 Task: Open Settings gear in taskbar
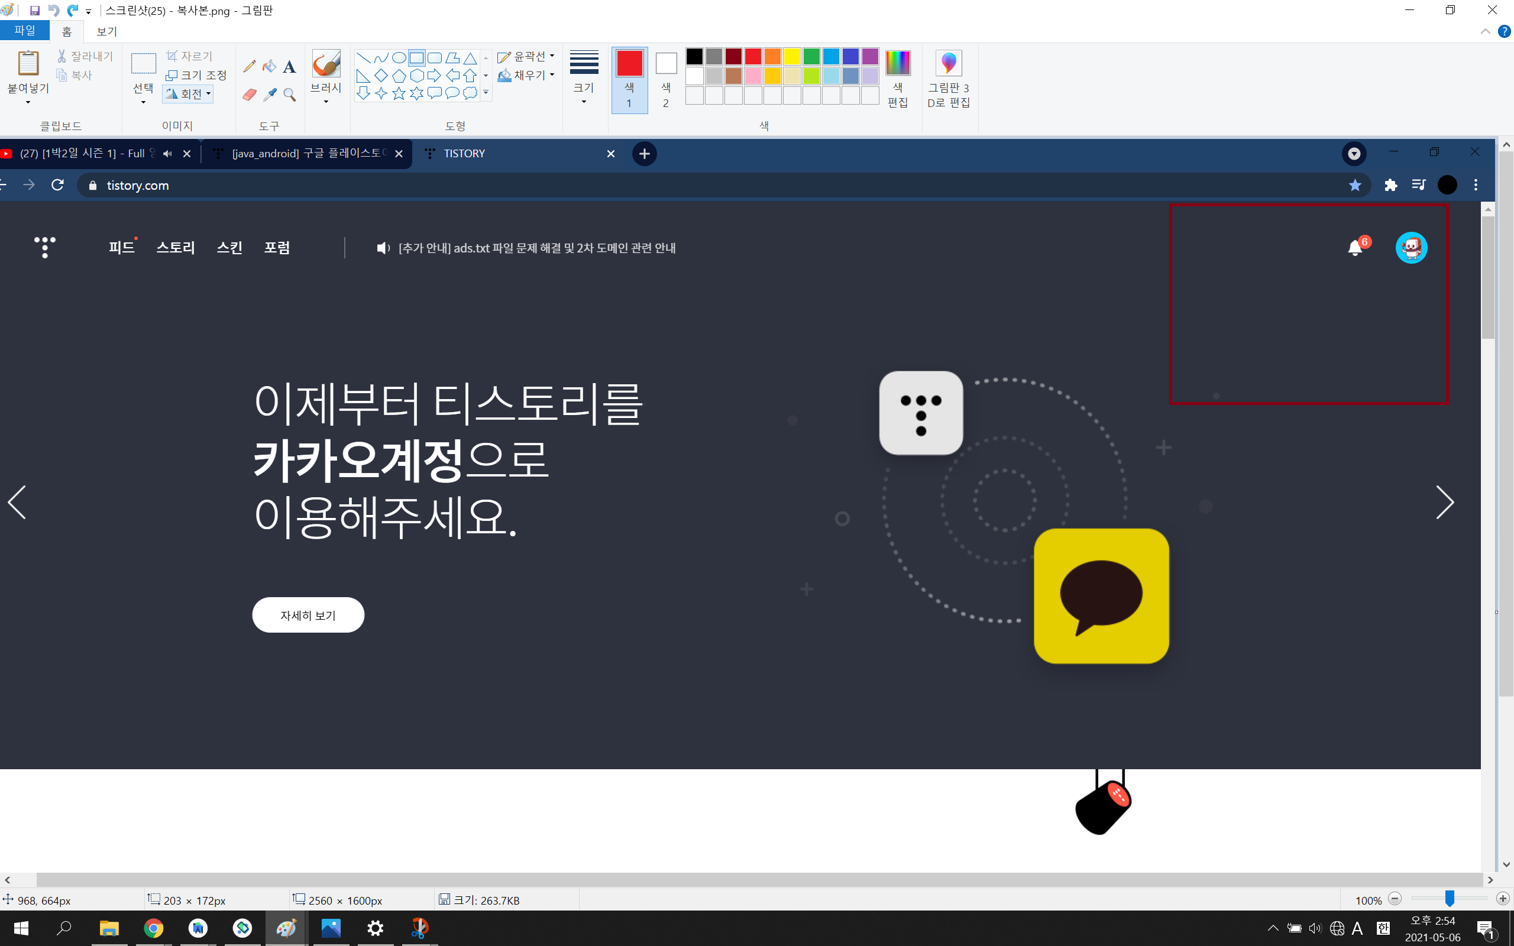point(375,928)
